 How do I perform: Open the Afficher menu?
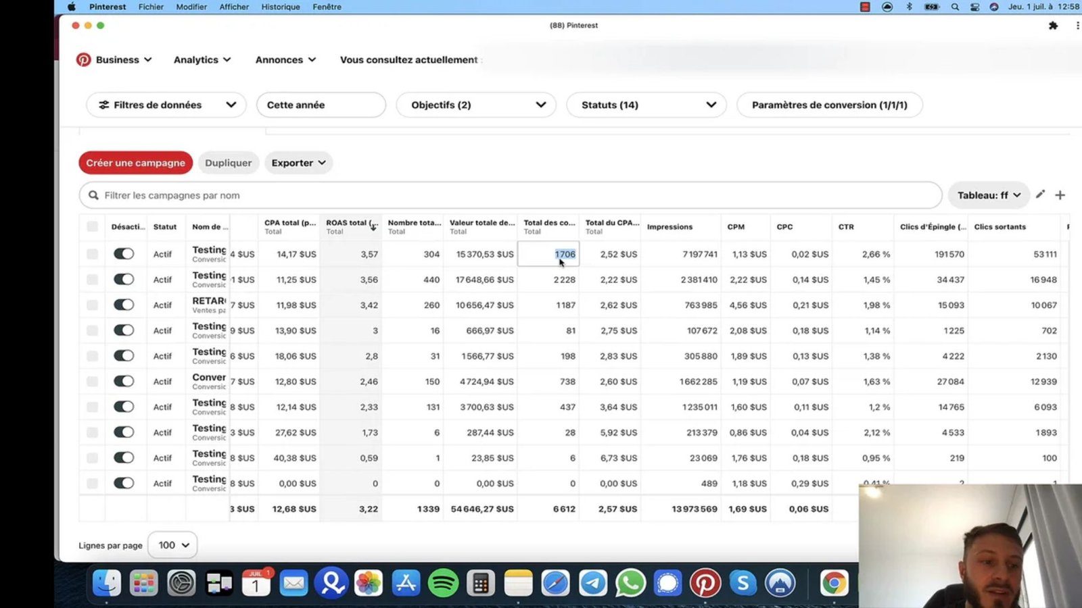click(234, 7)
